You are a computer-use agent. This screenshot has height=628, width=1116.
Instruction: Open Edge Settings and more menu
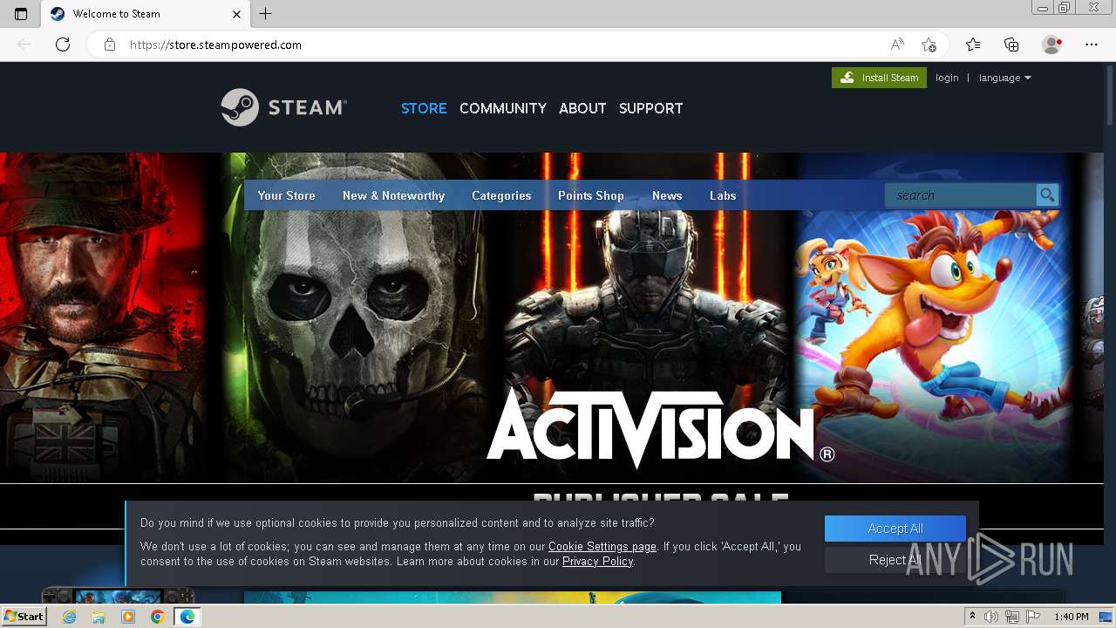click(1092, 44)
